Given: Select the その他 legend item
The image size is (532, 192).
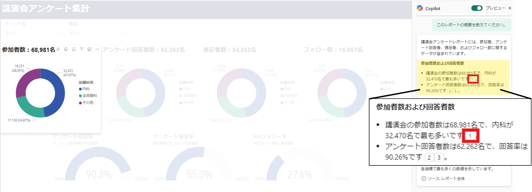Looking at the screenshot, I should pyautogui.click(x=86, y=103).
